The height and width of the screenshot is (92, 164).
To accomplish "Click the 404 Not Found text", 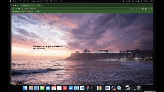I will (x=39, y=49).
